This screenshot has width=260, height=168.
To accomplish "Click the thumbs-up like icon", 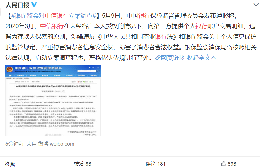I will 224,163.
